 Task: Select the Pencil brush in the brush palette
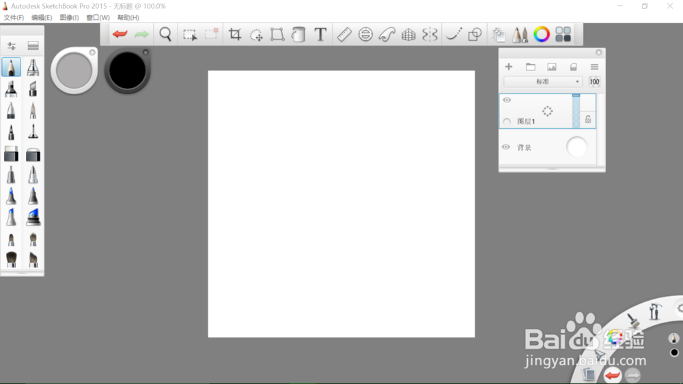point(12,68)
